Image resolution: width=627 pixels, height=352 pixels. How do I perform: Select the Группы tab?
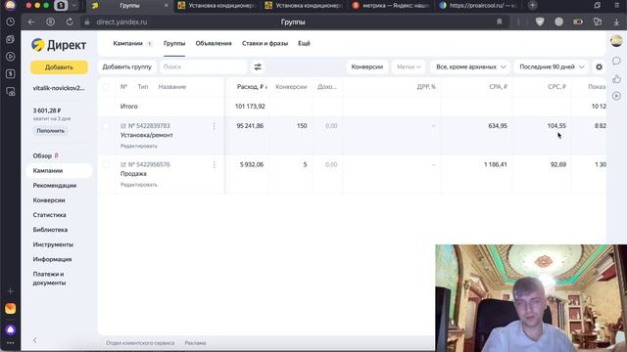[x=174, y=43]
